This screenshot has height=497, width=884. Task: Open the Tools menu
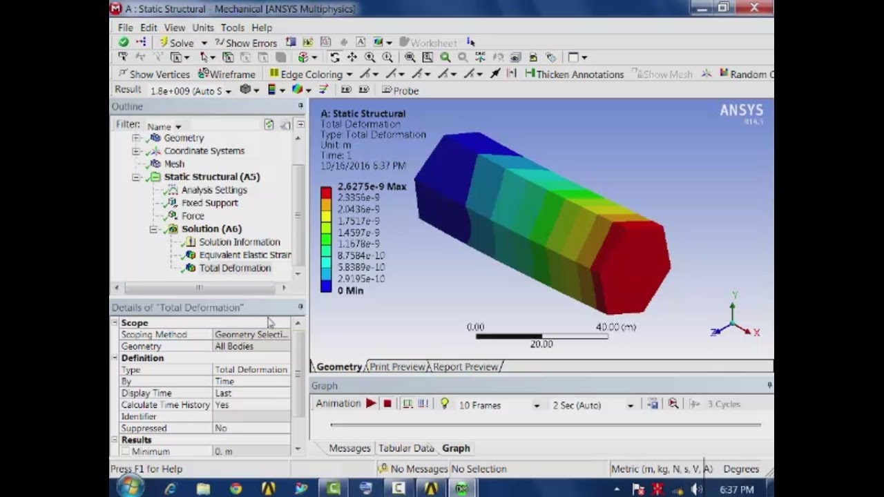pos(232,28)
